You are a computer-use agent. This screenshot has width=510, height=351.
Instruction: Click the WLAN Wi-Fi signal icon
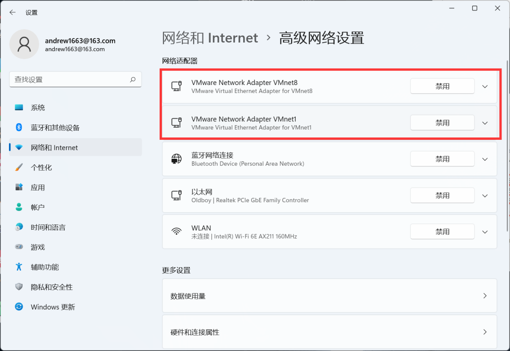coord(177,231)
